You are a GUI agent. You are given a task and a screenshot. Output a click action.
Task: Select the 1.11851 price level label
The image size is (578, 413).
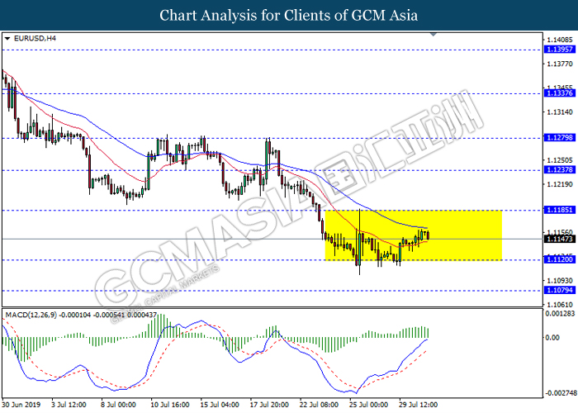click(x=560, y=210)
